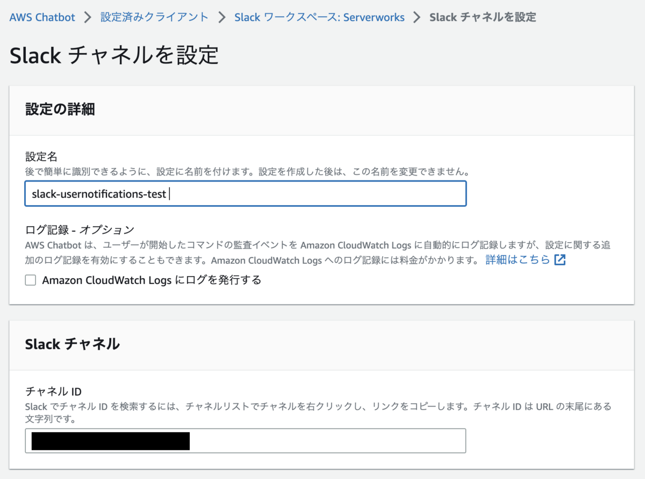645x479 pixels.
Task: Click the Slack チャネルを設定 page heading
Action: (x=114, y=55)
